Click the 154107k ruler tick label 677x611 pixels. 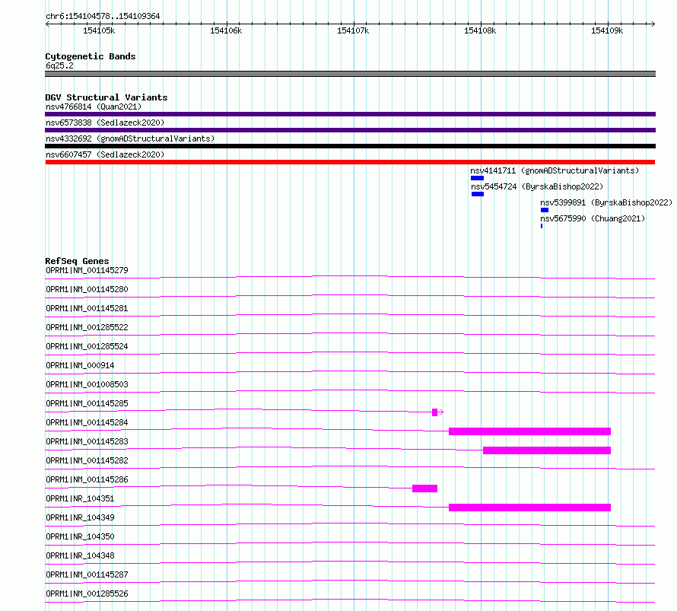coord(353,30)
